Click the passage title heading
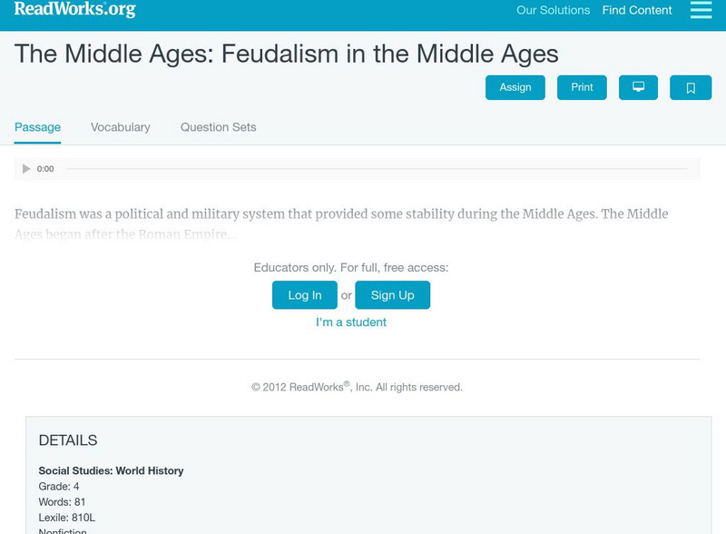This screenshot has height=534, width=726. 287,54
